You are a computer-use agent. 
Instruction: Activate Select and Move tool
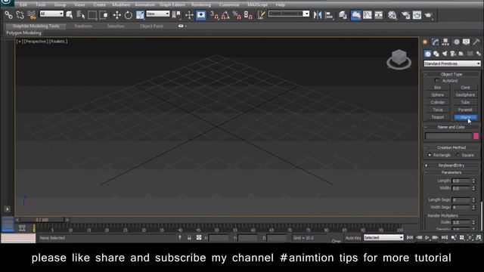(117, 15)
